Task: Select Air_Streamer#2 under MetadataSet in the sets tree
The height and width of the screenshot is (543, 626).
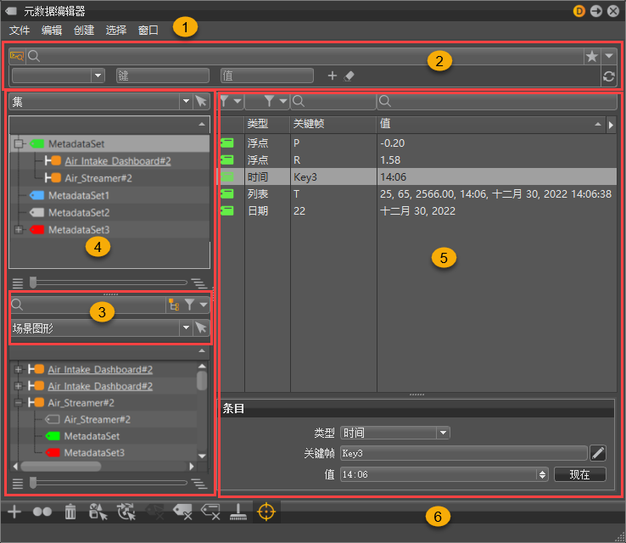Action: pyautogui.click(x=98, y=178)
